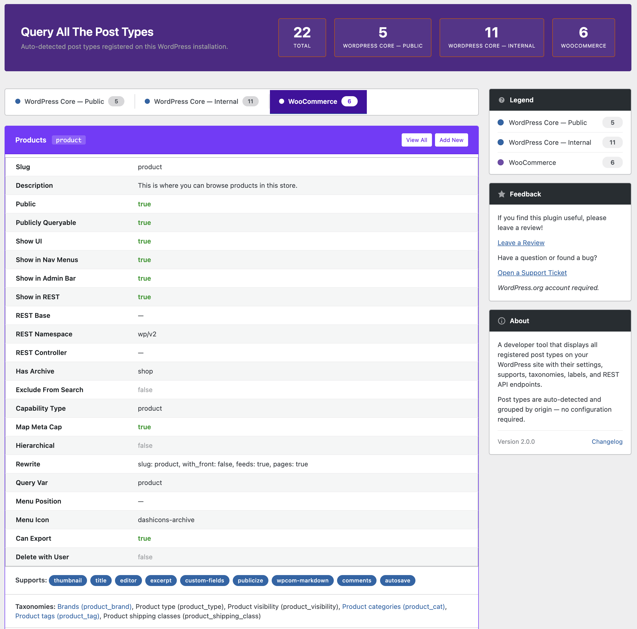
Task: Switch to WordPress Core — Public tab
Action: tap(69, 102)
